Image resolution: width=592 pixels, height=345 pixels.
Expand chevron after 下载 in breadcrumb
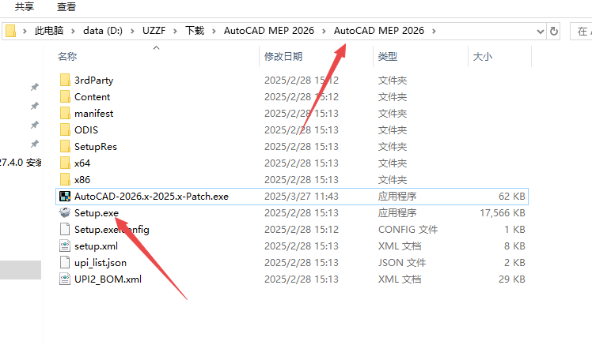[214, 31]
